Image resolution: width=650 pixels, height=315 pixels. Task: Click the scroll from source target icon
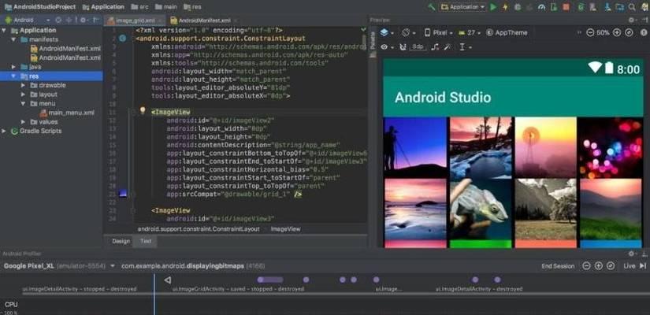pos(58,20)
